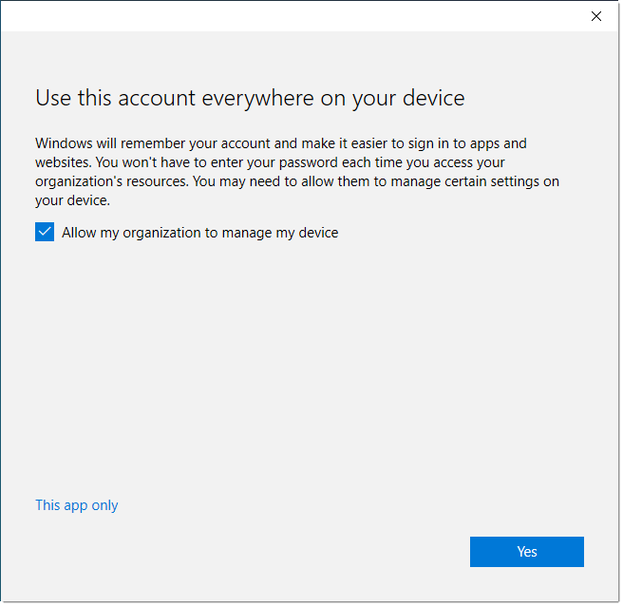
Task: Select the blue Yes button at the bottom
Action: coord(526,552)
